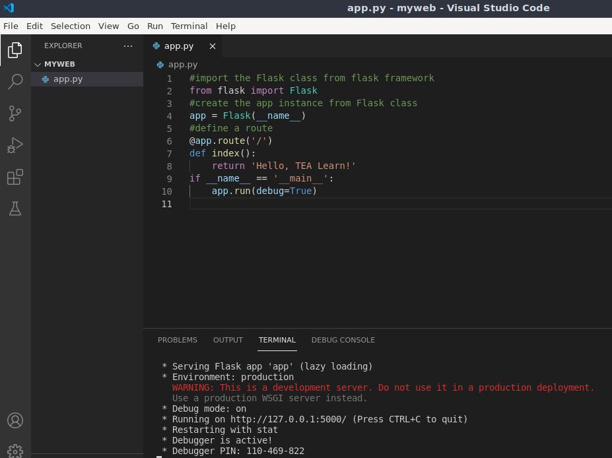Click line number 11 in gutter
Screen dimensions: 612x458
tap(166, 204)
